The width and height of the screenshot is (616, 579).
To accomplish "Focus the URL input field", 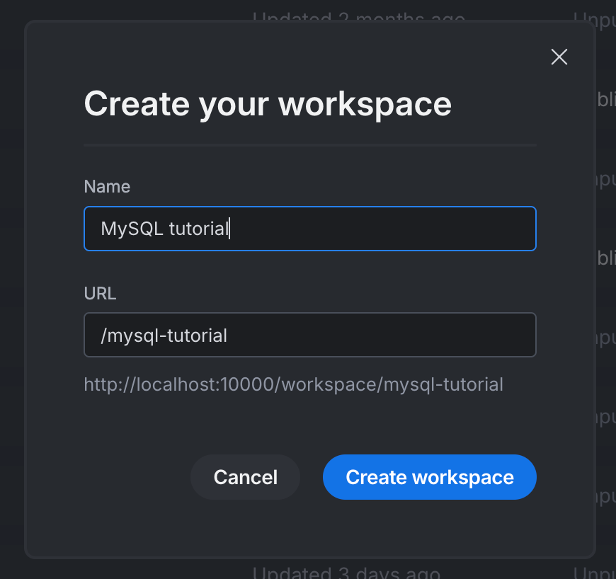I will point(310,335).
